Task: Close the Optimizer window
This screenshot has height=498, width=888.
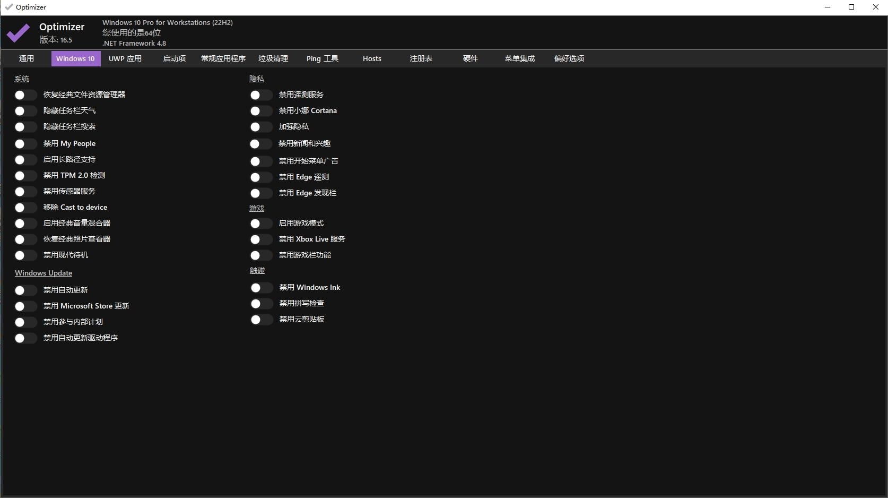Action: (876, 7)
